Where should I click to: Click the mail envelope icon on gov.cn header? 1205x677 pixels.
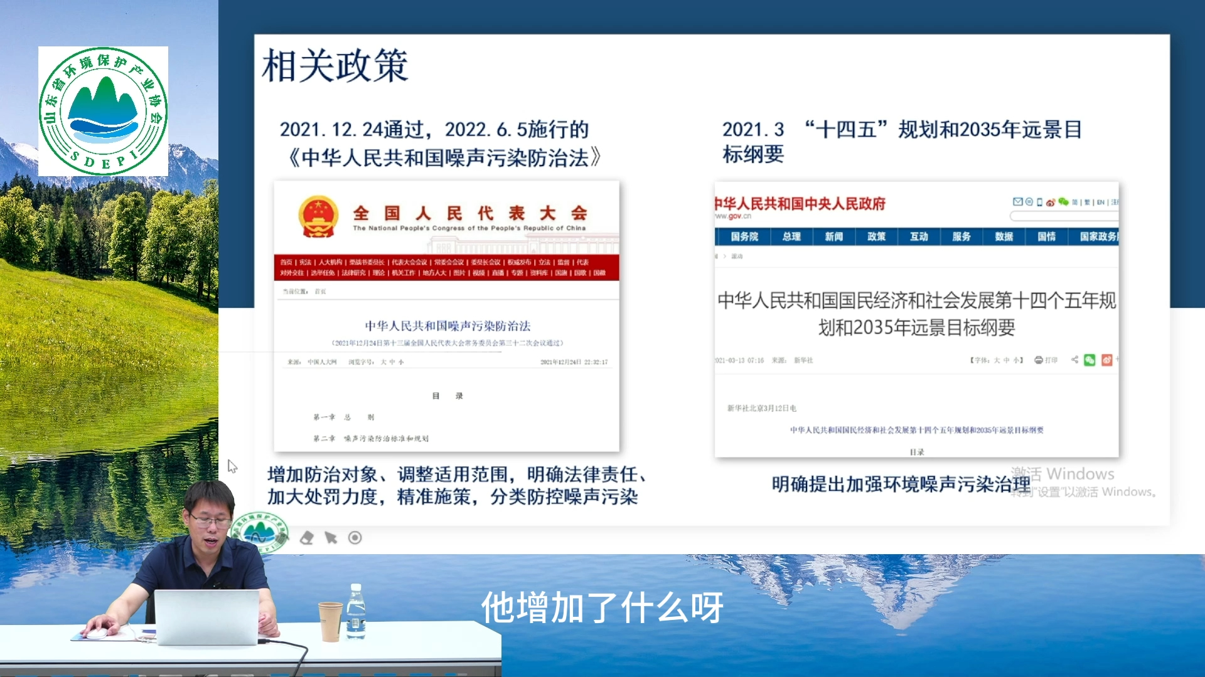1017,202
